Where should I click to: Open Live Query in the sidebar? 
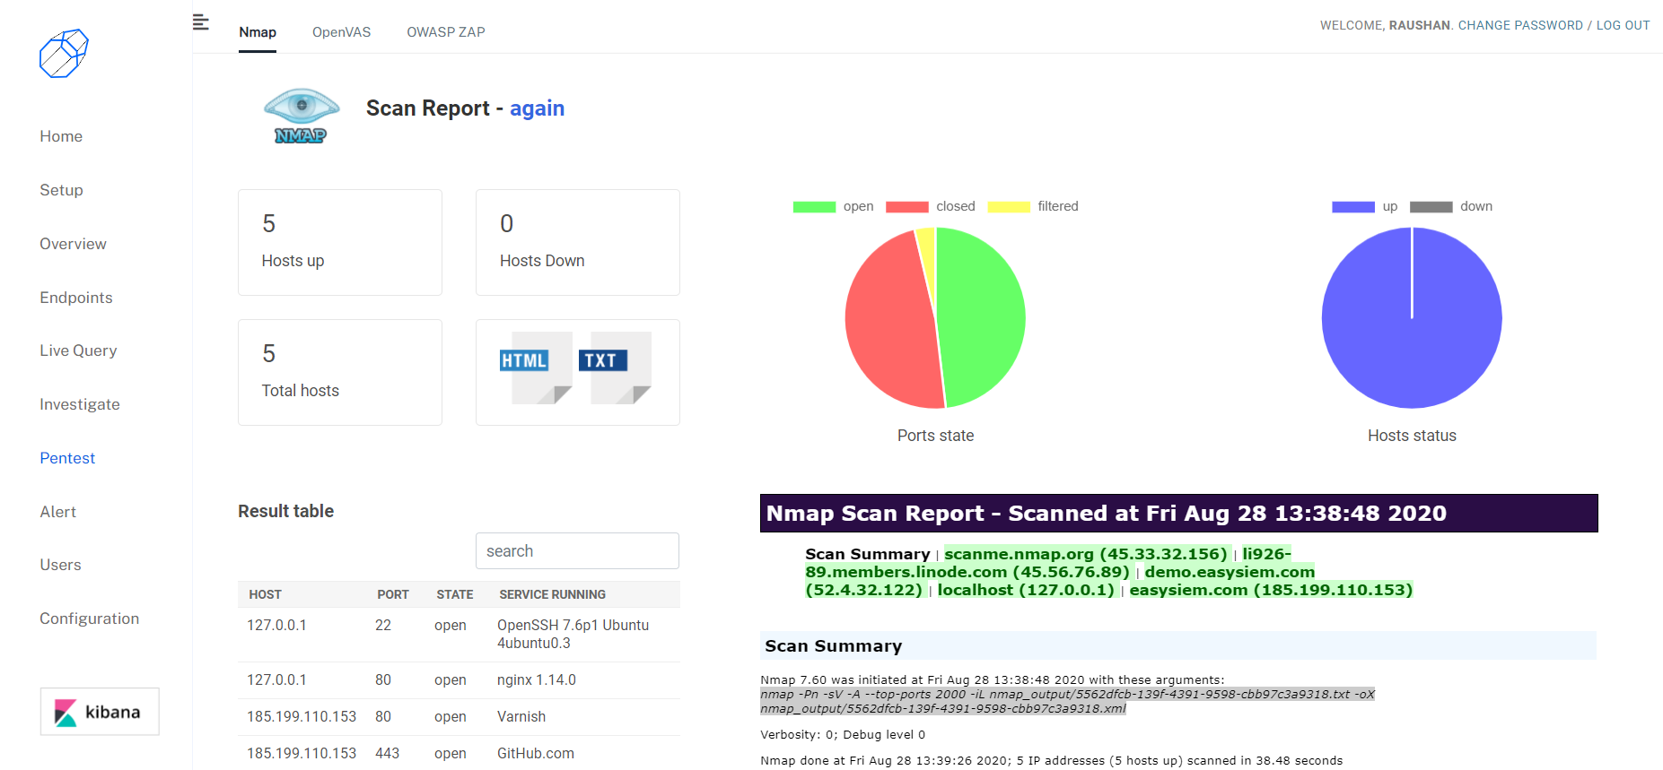pyautogui.click(x=78, y=350)
